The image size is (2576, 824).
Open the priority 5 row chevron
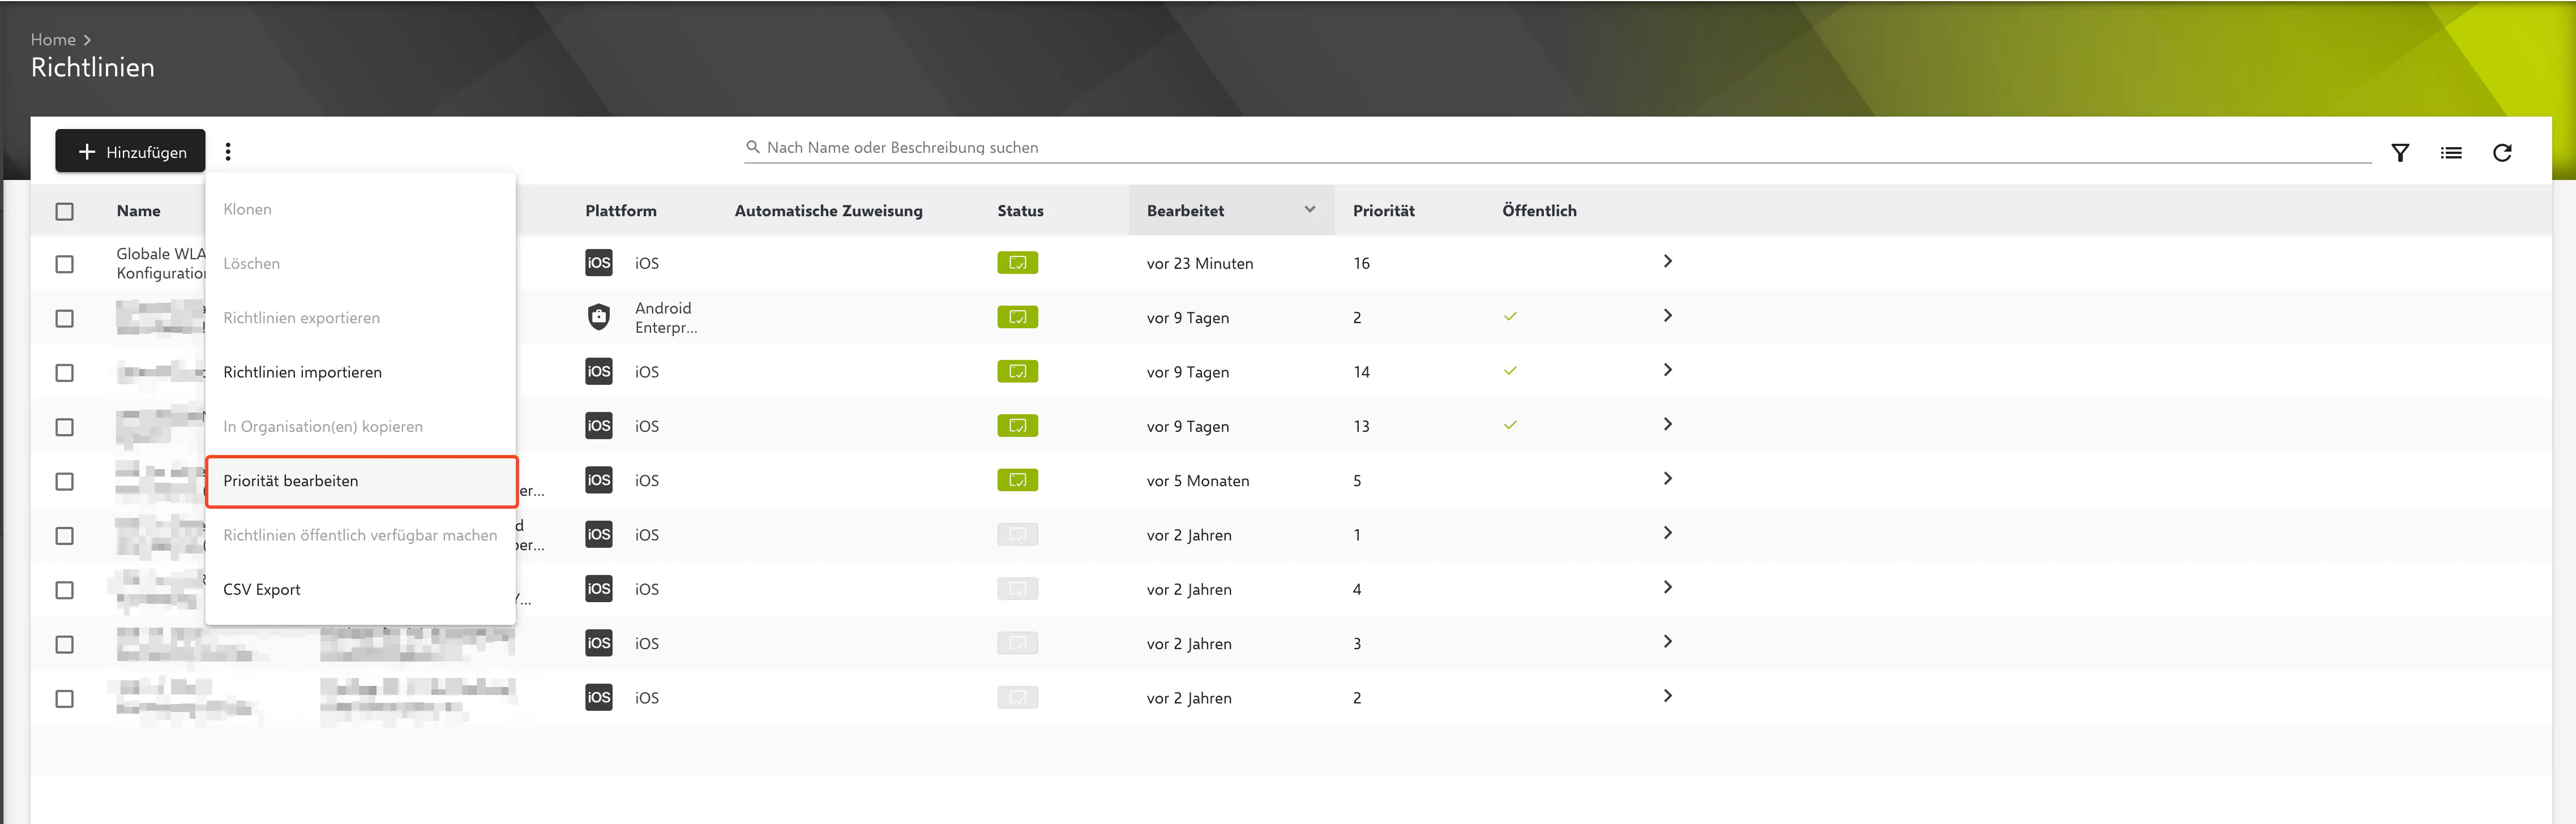pyautogui.click(x=1667, y=479)
